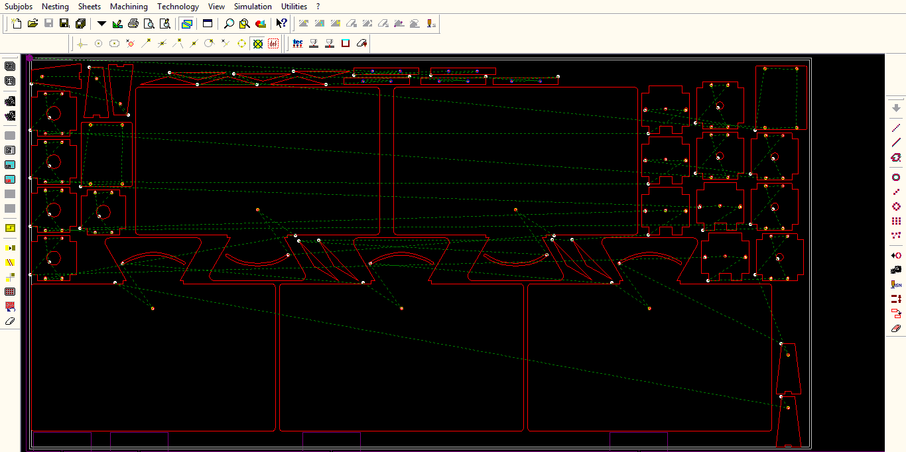Open the Machining menu

(129, 7)
